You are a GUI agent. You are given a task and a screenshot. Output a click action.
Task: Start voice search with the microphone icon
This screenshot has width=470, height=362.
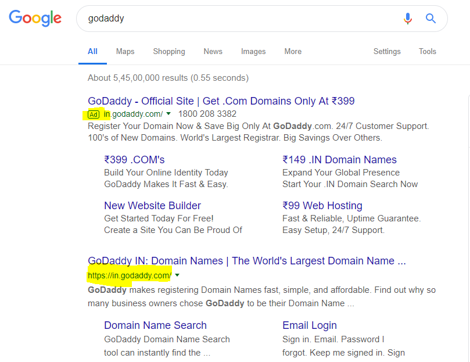(407, 18)
